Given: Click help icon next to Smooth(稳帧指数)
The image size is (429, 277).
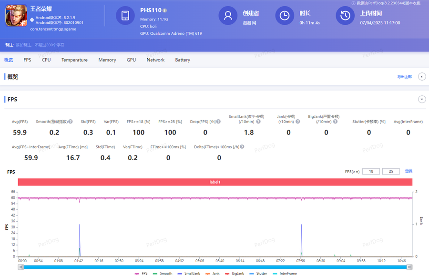Looking at the screenshot, I should (x=71, y=122).
